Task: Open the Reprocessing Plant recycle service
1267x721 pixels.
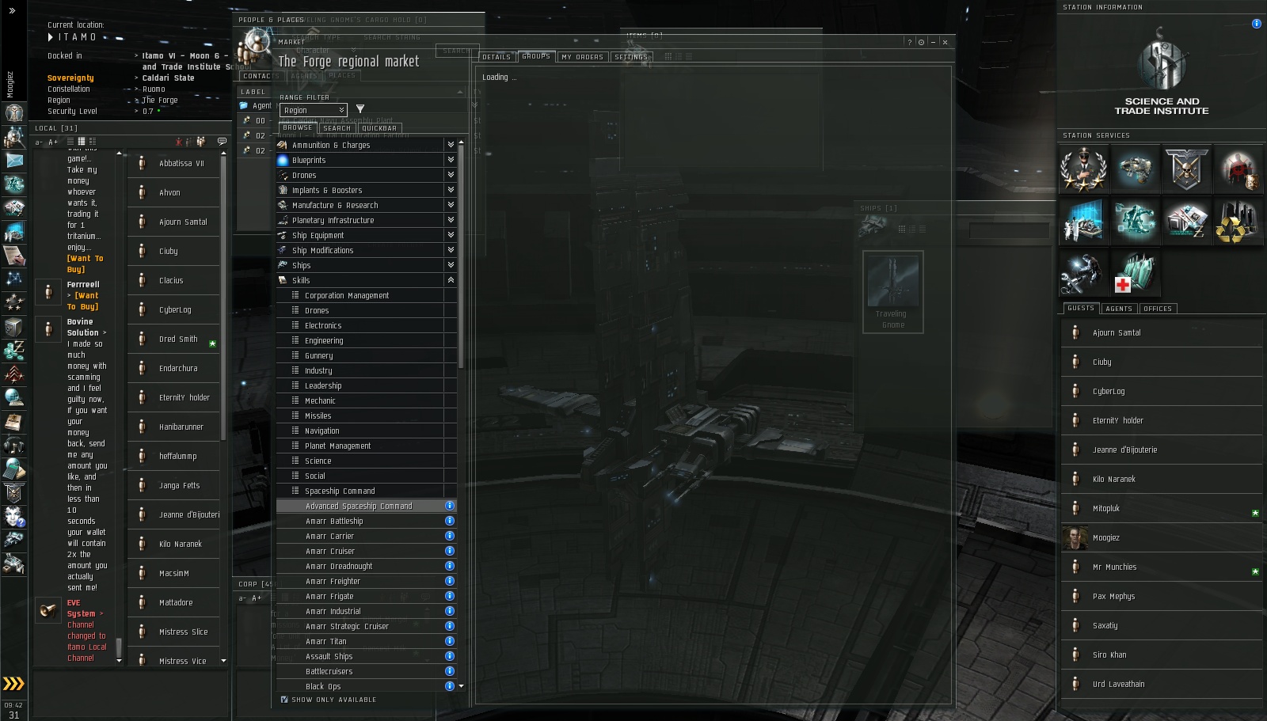Action: coord(1238,221)
